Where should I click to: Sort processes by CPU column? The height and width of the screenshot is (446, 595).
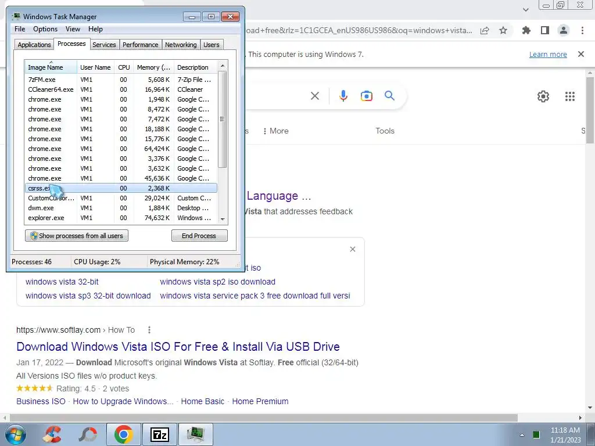pyautogui.click(x=124, y=67)
